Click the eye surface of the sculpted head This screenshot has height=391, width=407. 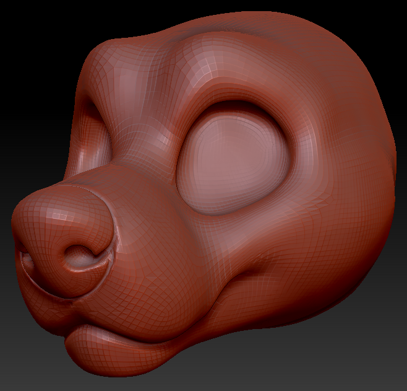coord(234,162)
